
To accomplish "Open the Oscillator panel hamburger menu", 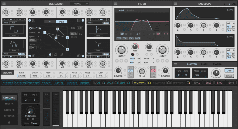I will [4, 4].
